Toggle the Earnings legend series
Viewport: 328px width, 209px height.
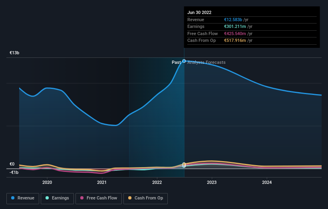pos(57,198)
